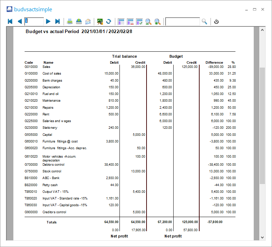The image size is (272, 247).
Task: Click the power icon at toolbar end
Action: [x=216, y=21]
